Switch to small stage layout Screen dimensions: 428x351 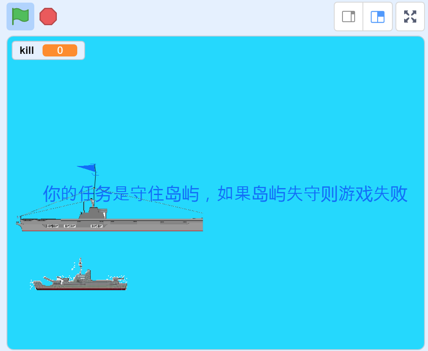click(349, 17)
